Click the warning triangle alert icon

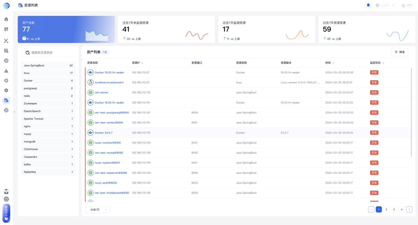click(x=6, y=71)
